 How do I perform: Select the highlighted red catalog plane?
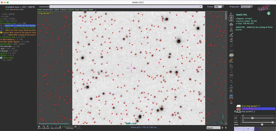(x=255, y=109)
